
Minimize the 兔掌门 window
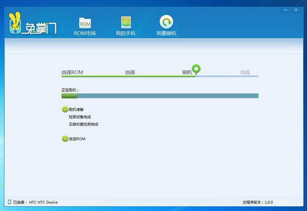coord(286,10)
